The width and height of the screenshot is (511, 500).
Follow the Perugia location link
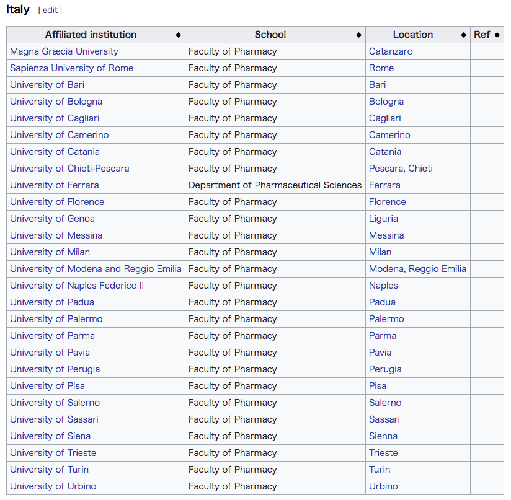click(385, 369)
